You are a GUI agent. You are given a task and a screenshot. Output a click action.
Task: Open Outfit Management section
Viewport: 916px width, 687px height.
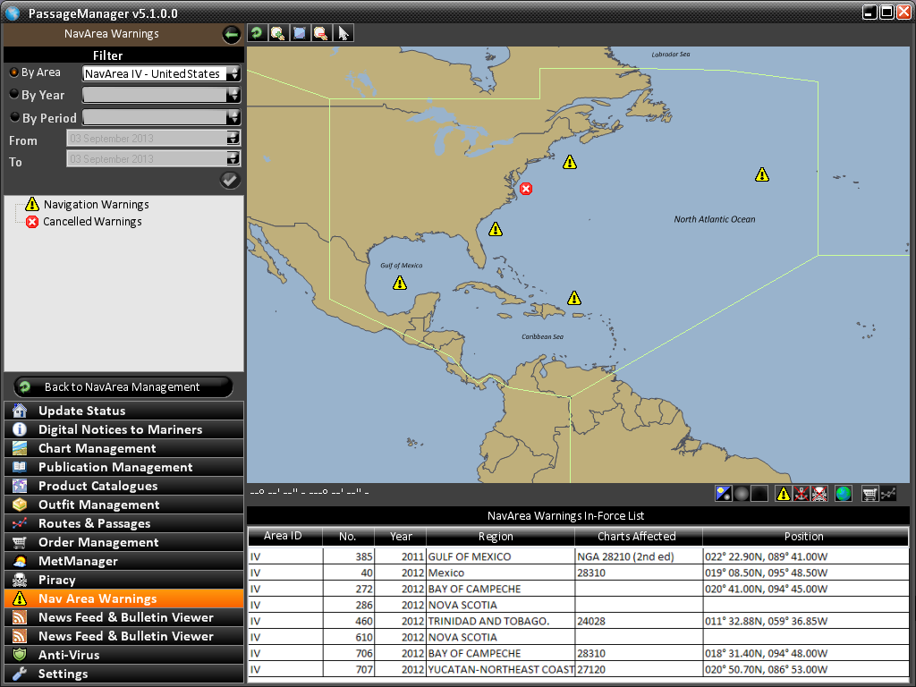(x=123, y=505)
